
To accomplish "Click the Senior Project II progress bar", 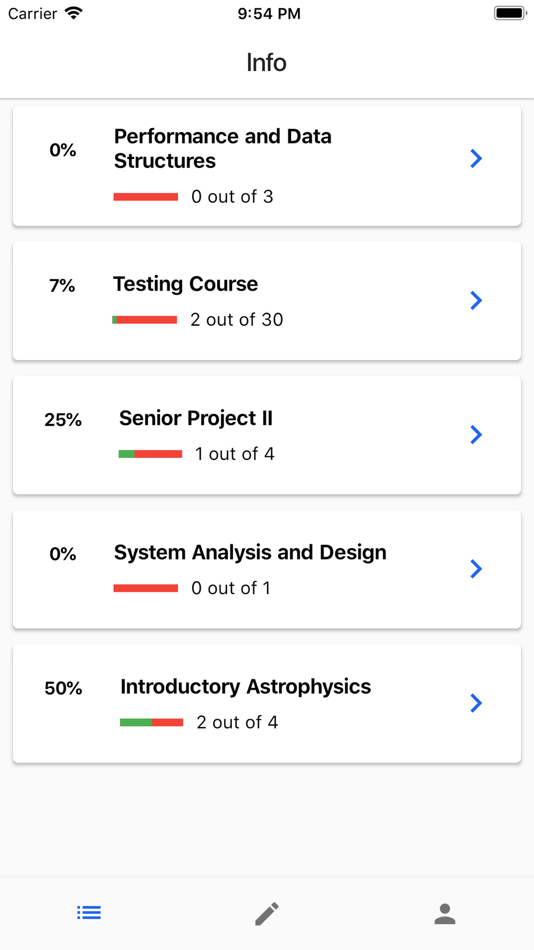I will tap(151, 454).
